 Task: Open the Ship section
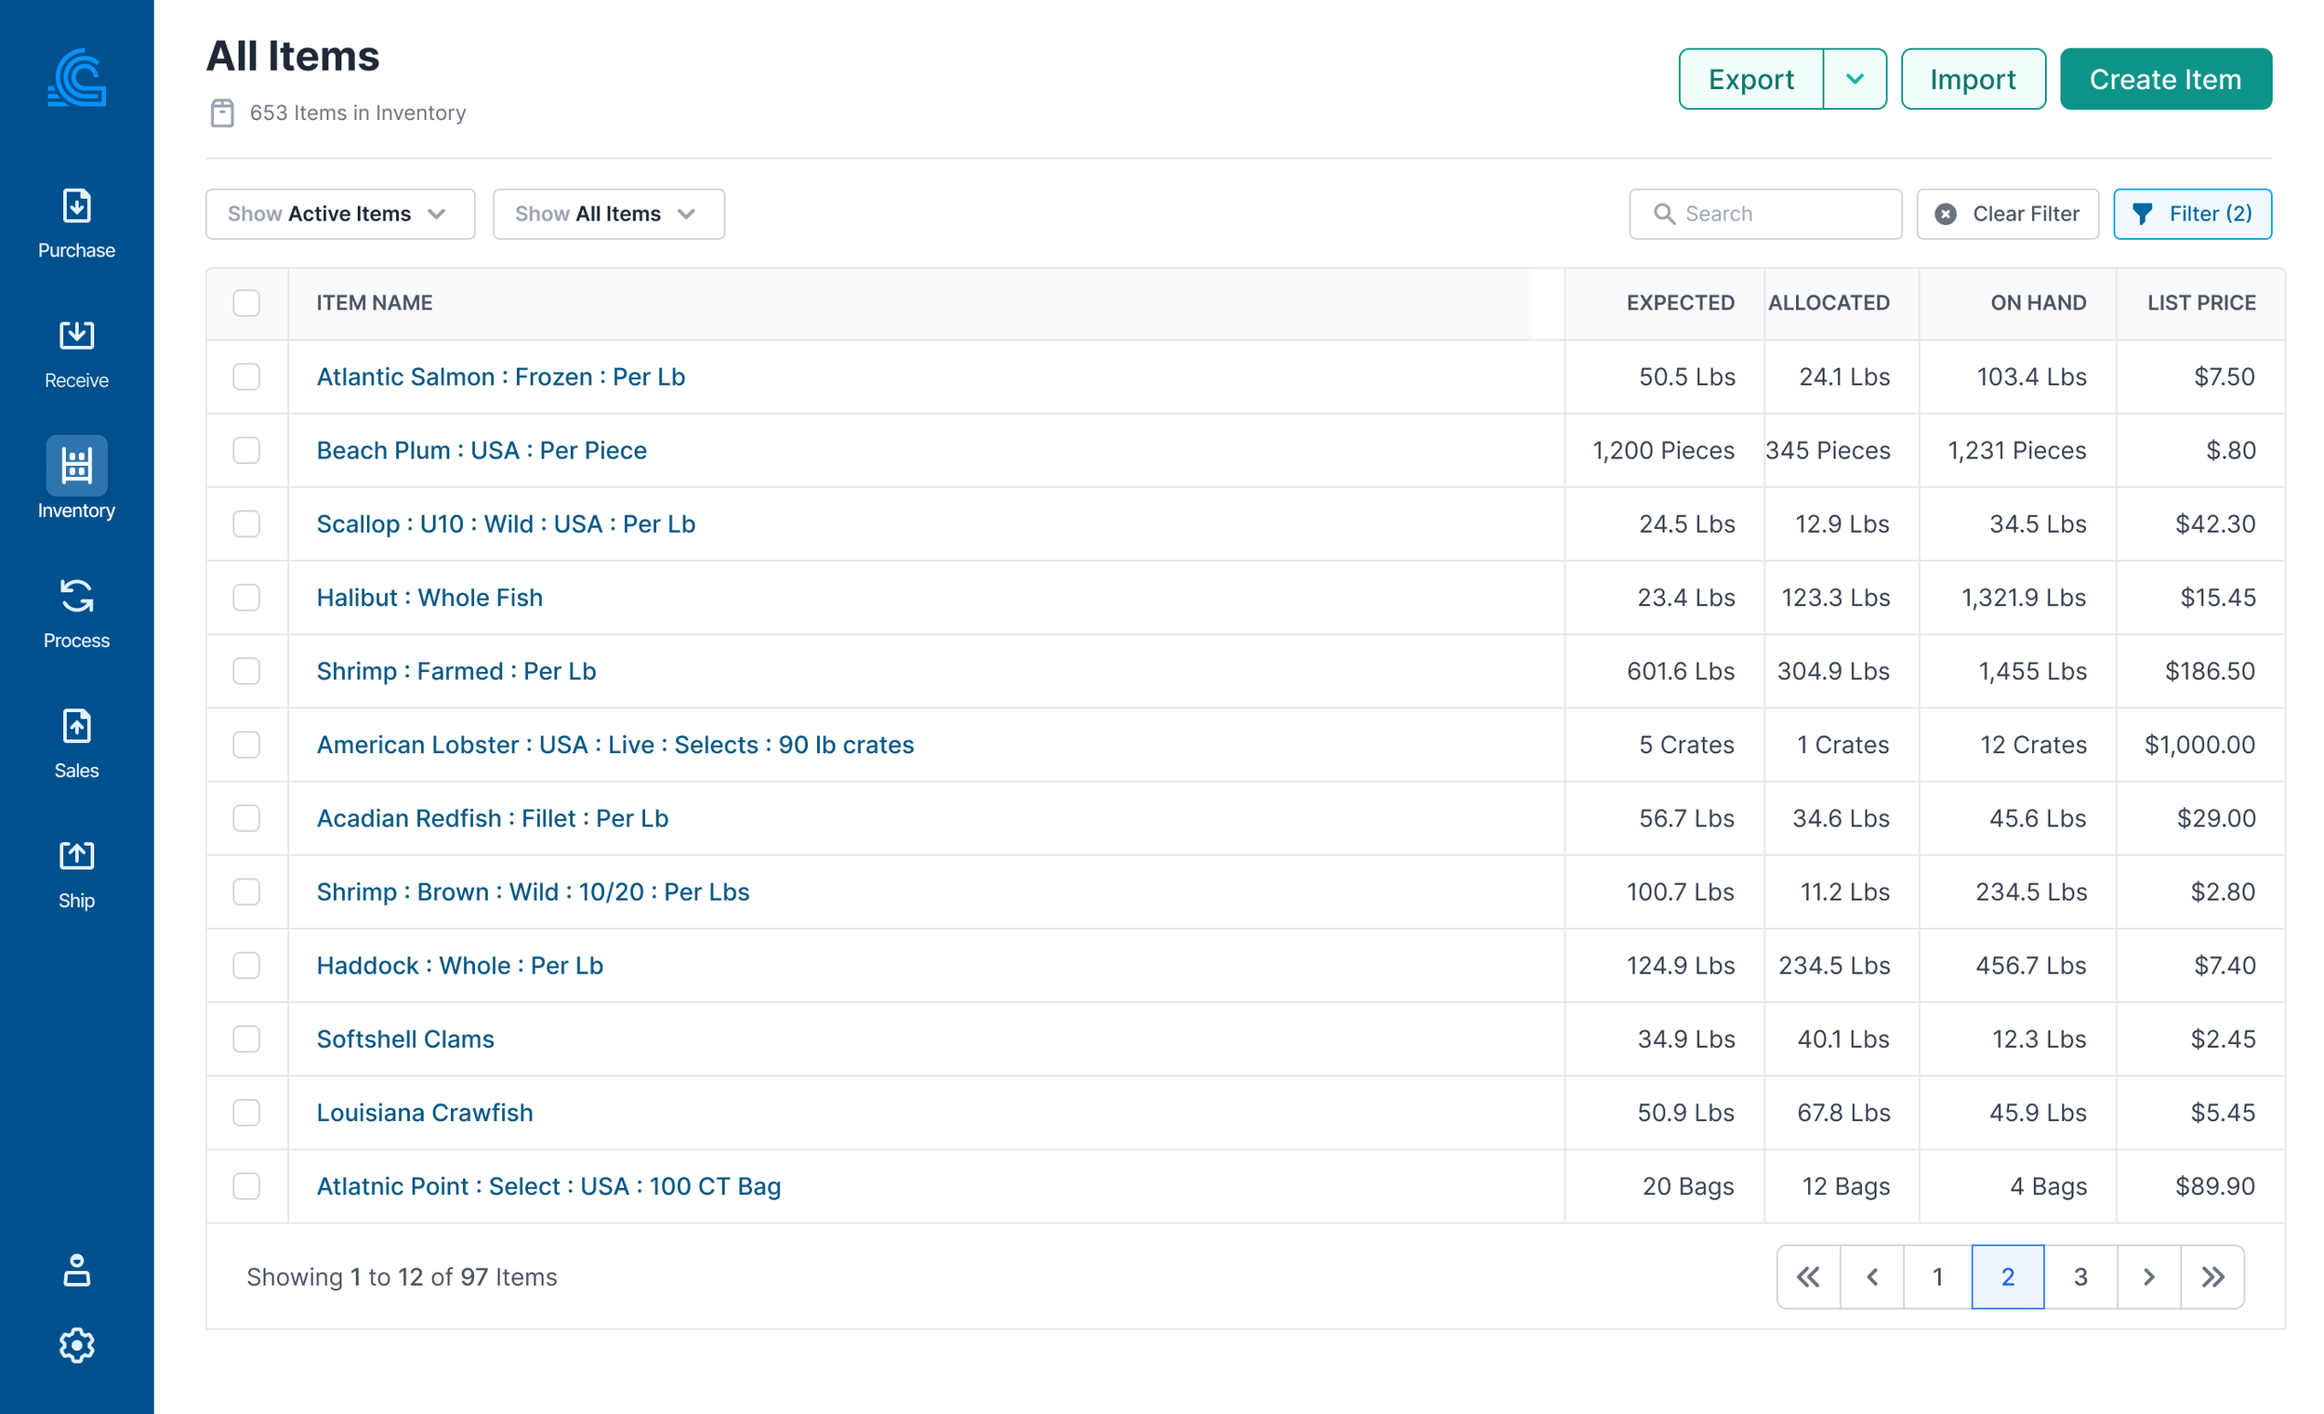(76, 875)
